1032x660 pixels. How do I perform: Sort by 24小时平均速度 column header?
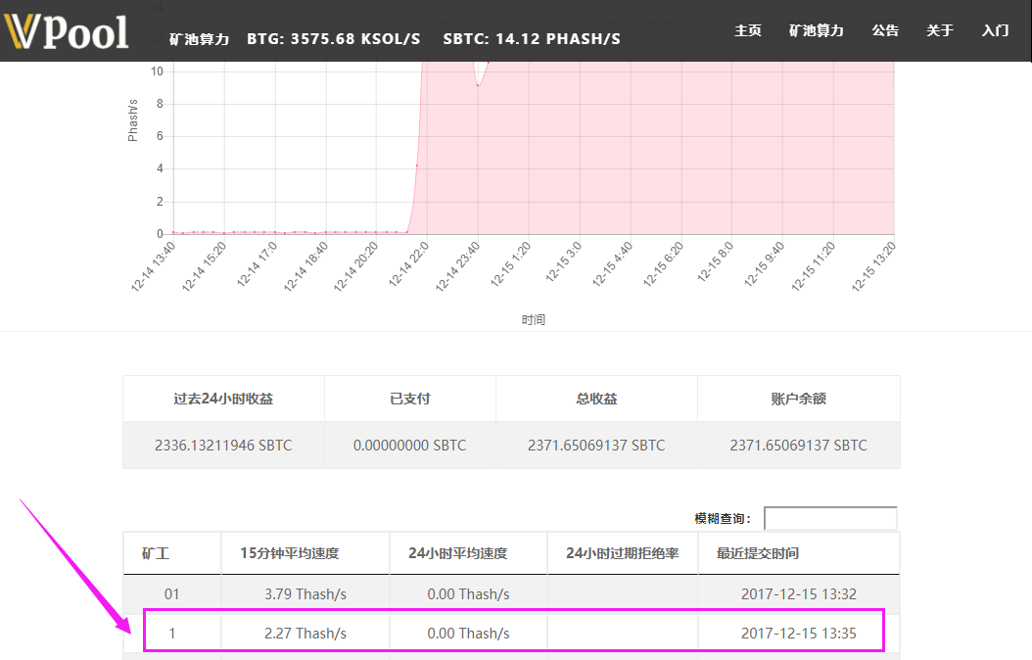point(458,553)
